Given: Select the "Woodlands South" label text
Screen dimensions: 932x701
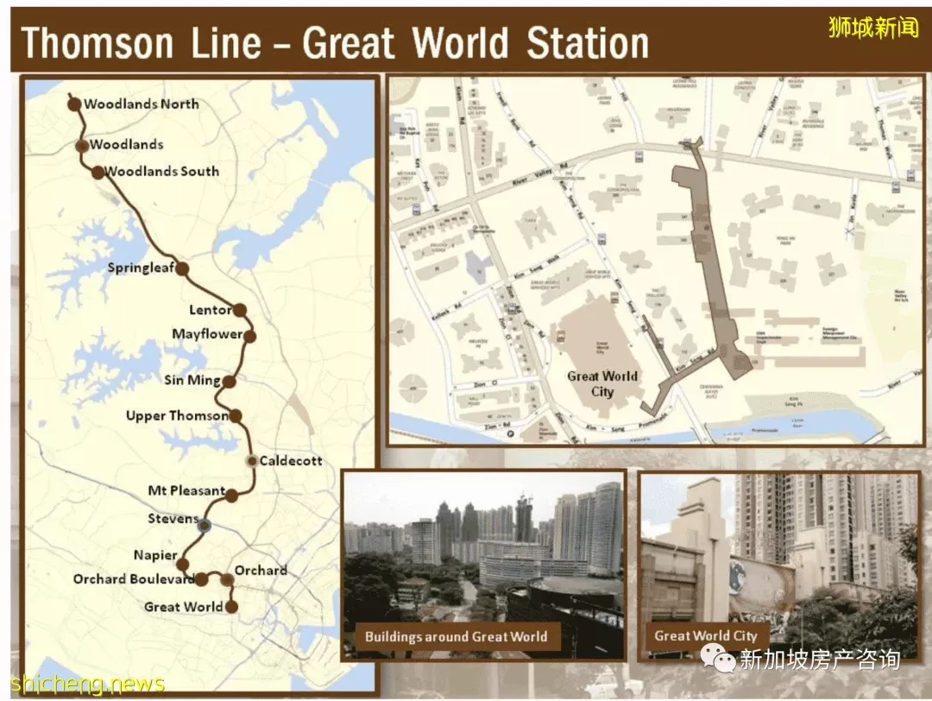Looking at the screenshot, I should (161, 171).
